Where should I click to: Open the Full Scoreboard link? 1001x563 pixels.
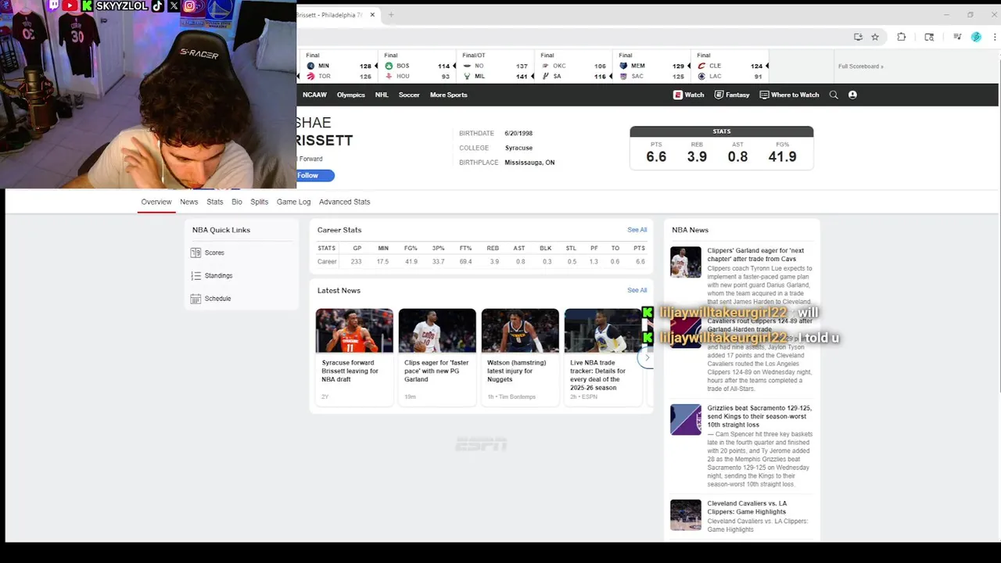[860, 66]
